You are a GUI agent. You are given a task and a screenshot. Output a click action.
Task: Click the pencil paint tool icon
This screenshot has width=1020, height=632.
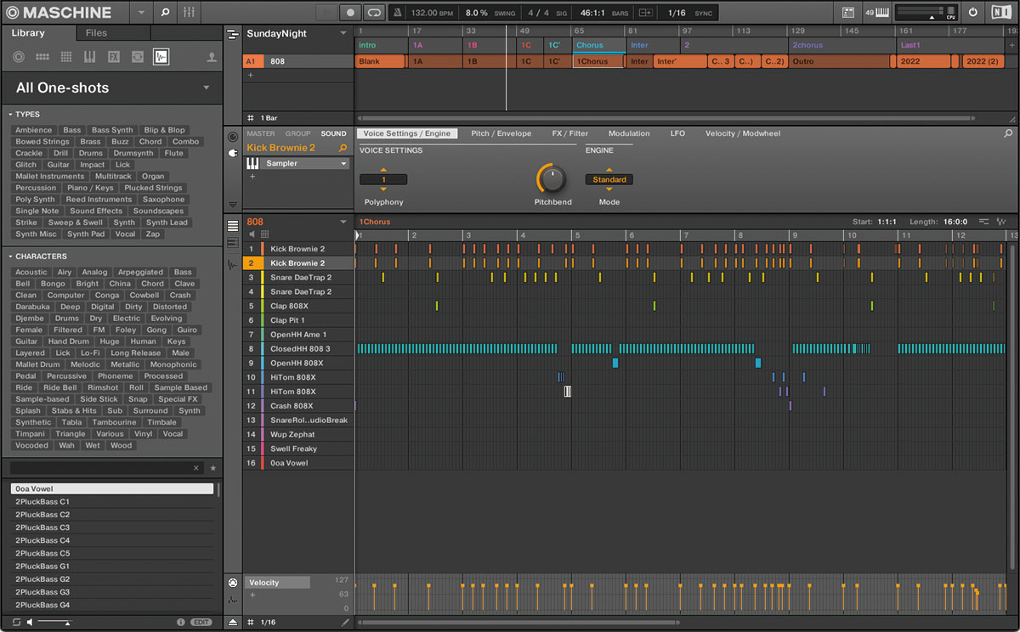pyautogui.click(x=345, y=623)
